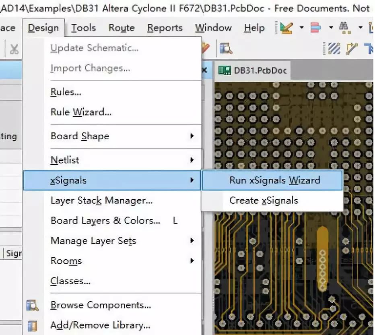Click the Utility Tools ruler-and-pencil icon

[x=286, y=28]
